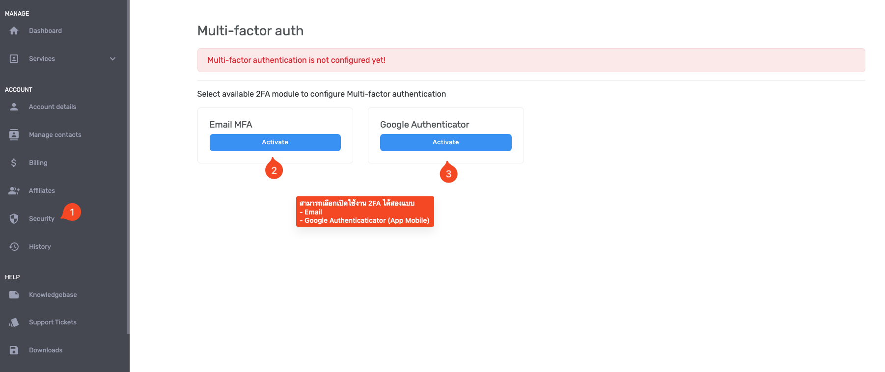
Task: Click the 'Select available 2FA module' text
Action: point(322,94)
